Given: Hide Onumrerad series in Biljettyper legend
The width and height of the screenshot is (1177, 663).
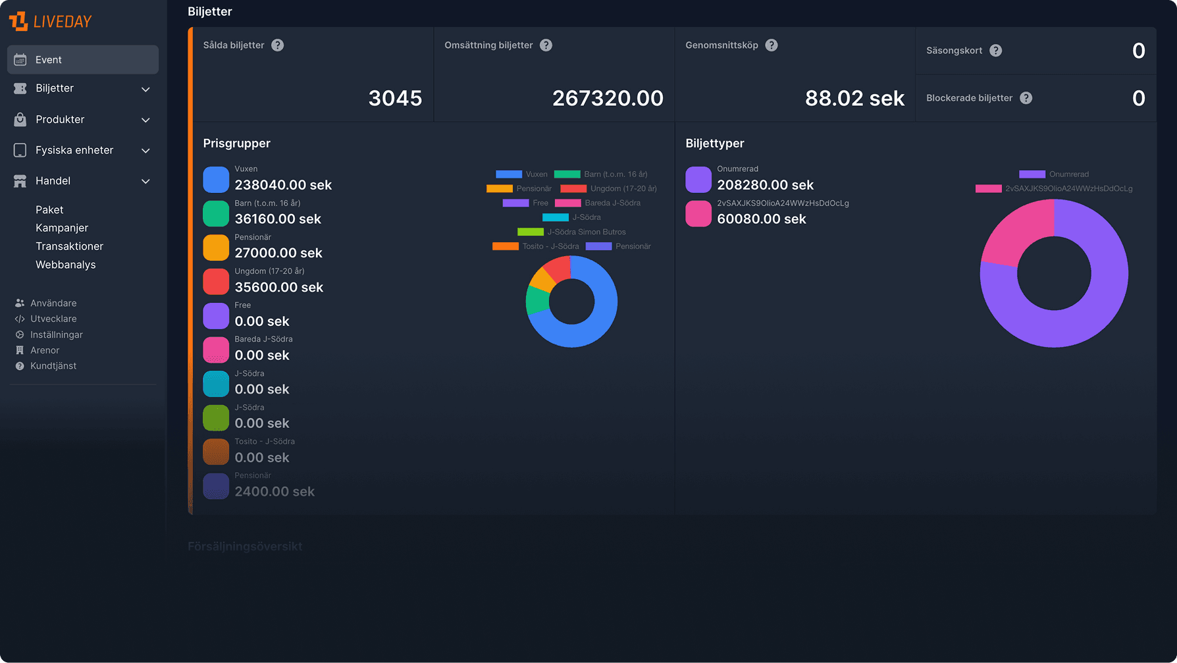Looking at the screenshot, I should [x=1053, y=174].
